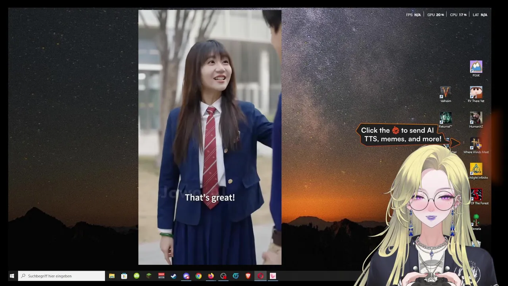Open the dark circular icon with red dot
The height and width of the screenshot is (286, 508).
point(223,276)
